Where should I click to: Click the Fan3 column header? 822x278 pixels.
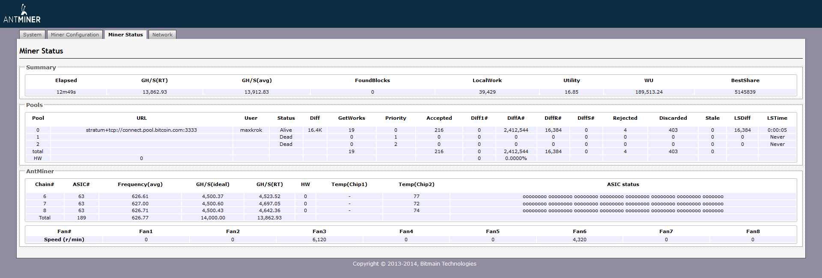(319, 231)
